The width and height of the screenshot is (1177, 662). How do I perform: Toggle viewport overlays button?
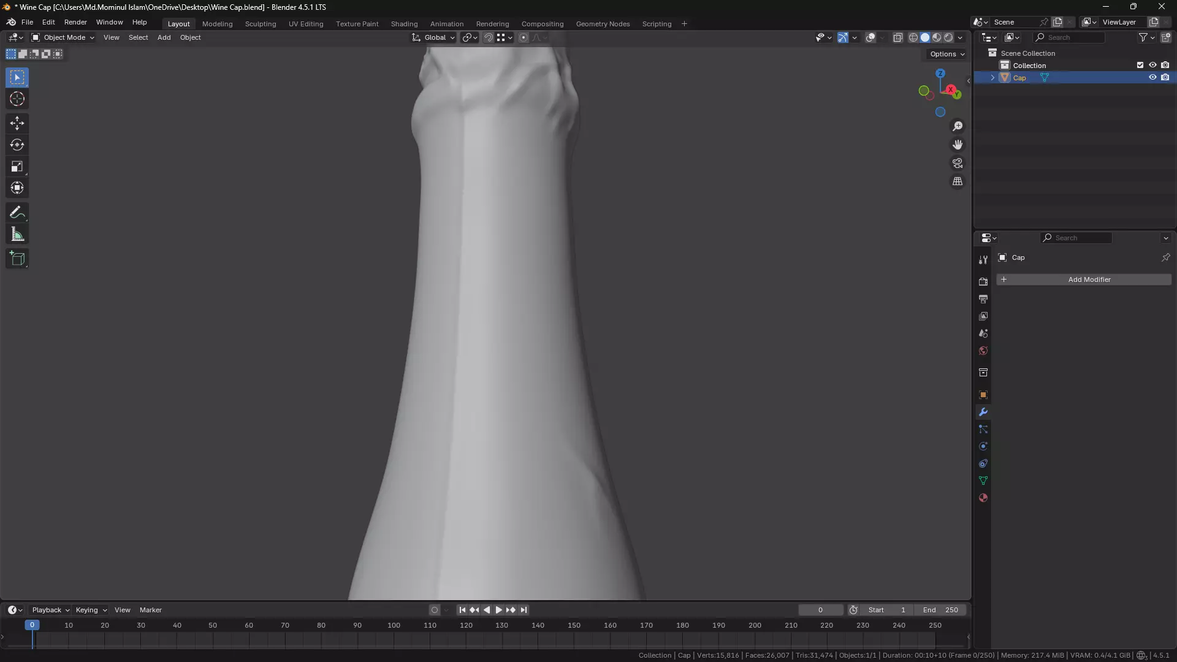pos(870,37)
